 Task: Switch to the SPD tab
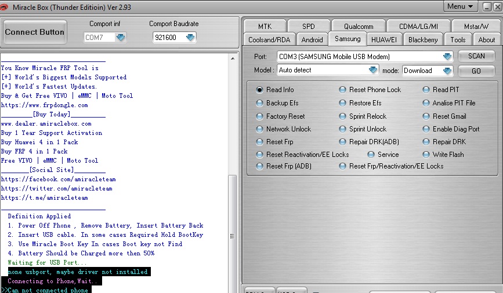308,26
